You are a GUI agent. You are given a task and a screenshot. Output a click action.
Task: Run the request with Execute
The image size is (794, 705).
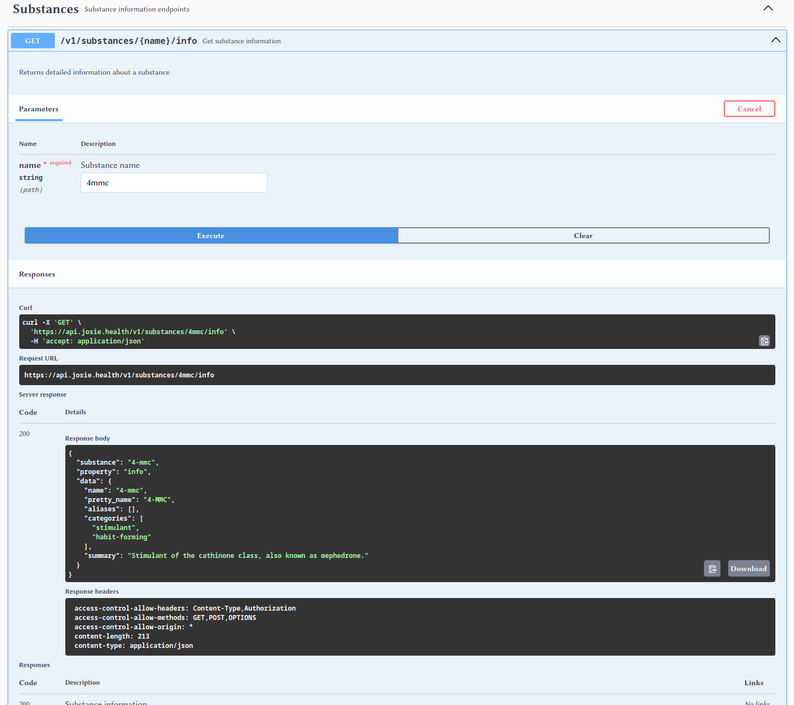[x=211, y=235]
